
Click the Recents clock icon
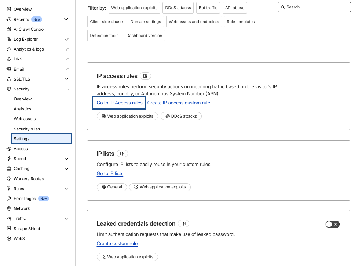[9, 19]
